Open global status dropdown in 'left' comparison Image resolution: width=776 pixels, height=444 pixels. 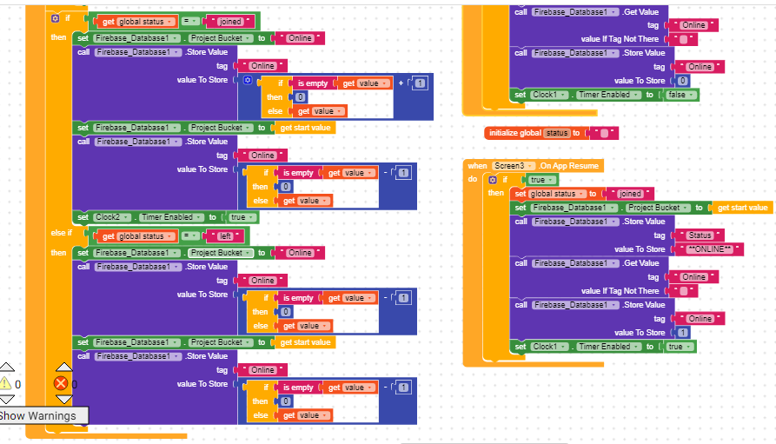tap(146, 236)
